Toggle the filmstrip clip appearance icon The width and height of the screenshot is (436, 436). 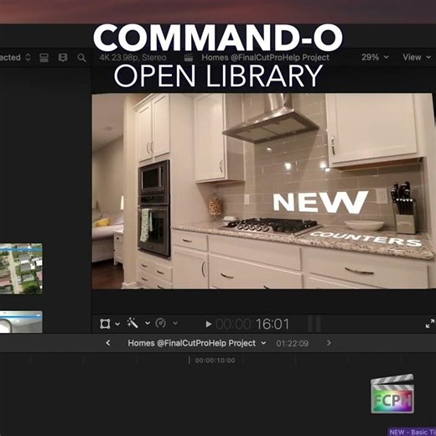click(x=63, y=58)
